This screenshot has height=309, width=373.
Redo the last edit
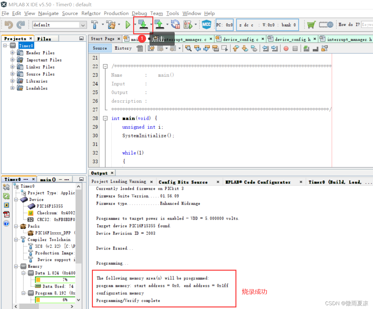pos(21,25)
